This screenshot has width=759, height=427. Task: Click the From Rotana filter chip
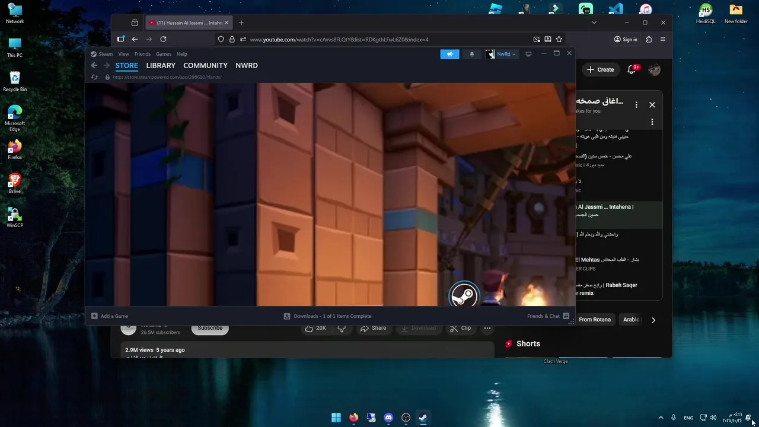click(x=595, y=320)
